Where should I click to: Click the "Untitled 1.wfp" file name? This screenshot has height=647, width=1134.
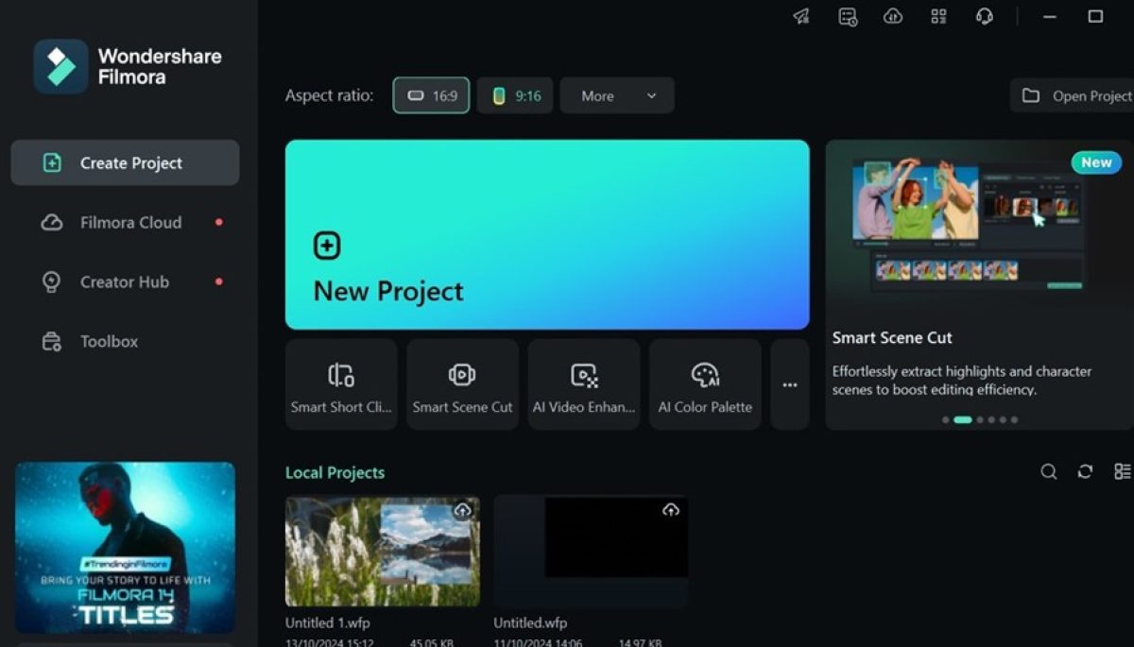tap(330, 622)
